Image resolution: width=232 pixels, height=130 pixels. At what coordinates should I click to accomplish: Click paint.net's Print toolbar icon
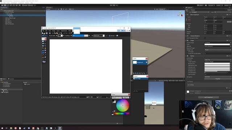tap(50, 33)
